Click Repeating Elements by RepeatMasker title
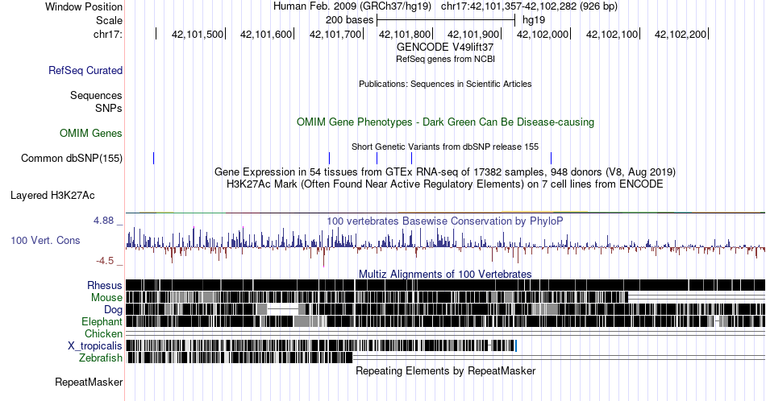This screenshot has height=401, width=766. tap(445, 370)
